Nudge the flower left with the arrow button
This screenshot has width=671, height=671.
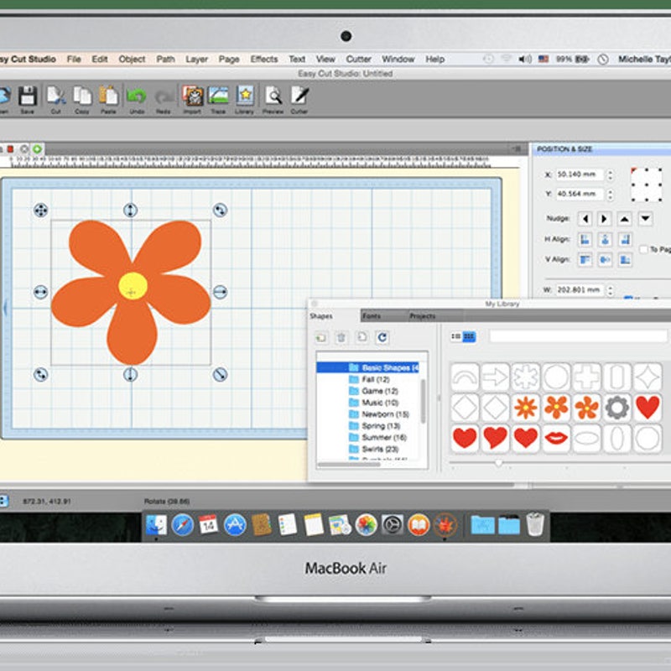tap(585, 218)
